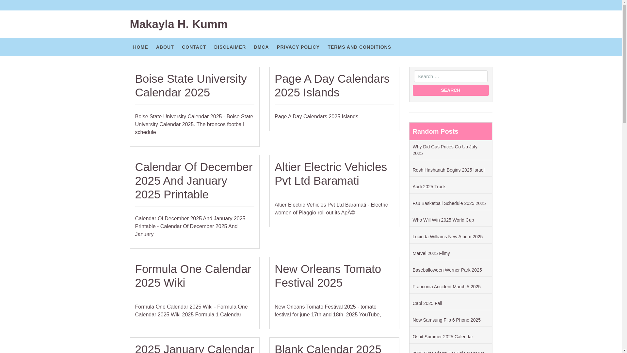Click the Formula One Calendar excerpt text
This screenshot has width=627, height=353.
[191, 311]
